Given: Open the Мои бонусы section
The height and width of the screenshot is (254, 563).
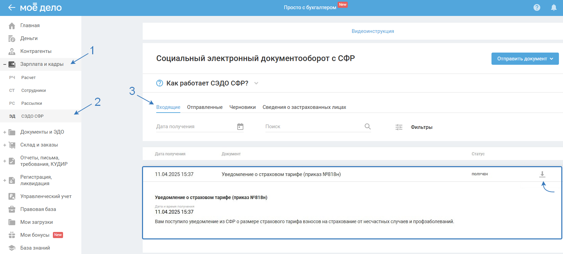Looking at the screenshot, I should [x=35, y=235].
